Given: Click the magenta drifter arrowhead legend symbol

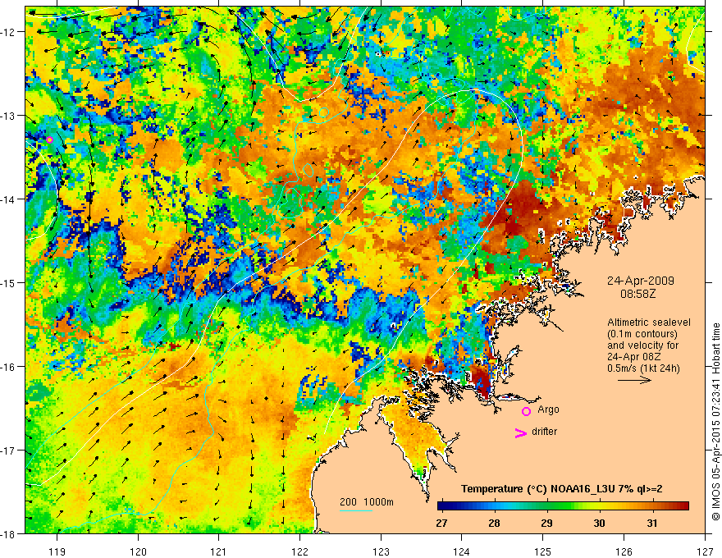Looking at the screenshot, I should (521, 433).
